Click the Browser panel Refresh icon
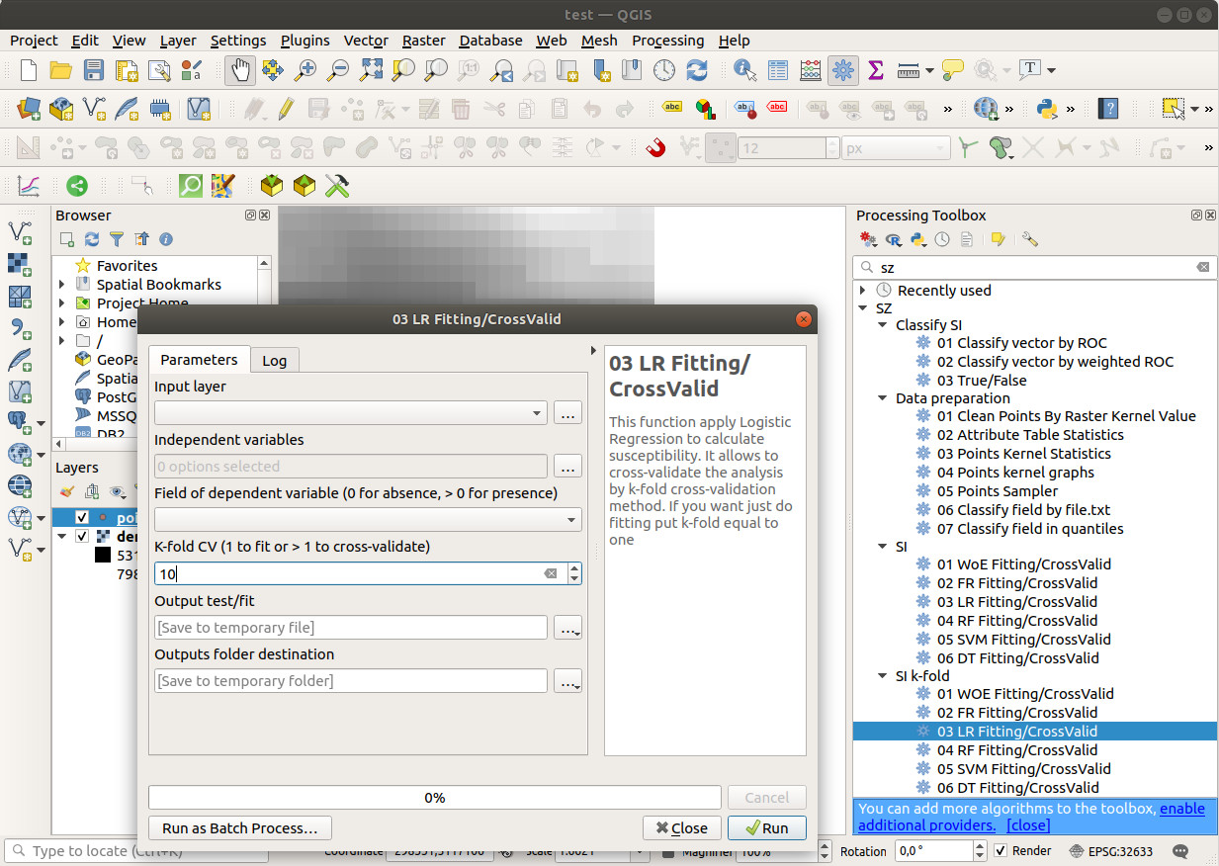The width and height of the screenshot is (1219, 866). [x=92, y=239]
